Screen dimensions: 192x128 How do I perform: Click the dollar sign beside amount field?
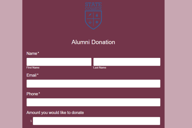(31, 121)
